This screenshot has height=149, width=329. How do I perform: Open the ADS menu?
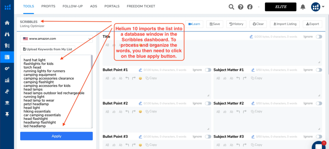click(x=93, y=6)
